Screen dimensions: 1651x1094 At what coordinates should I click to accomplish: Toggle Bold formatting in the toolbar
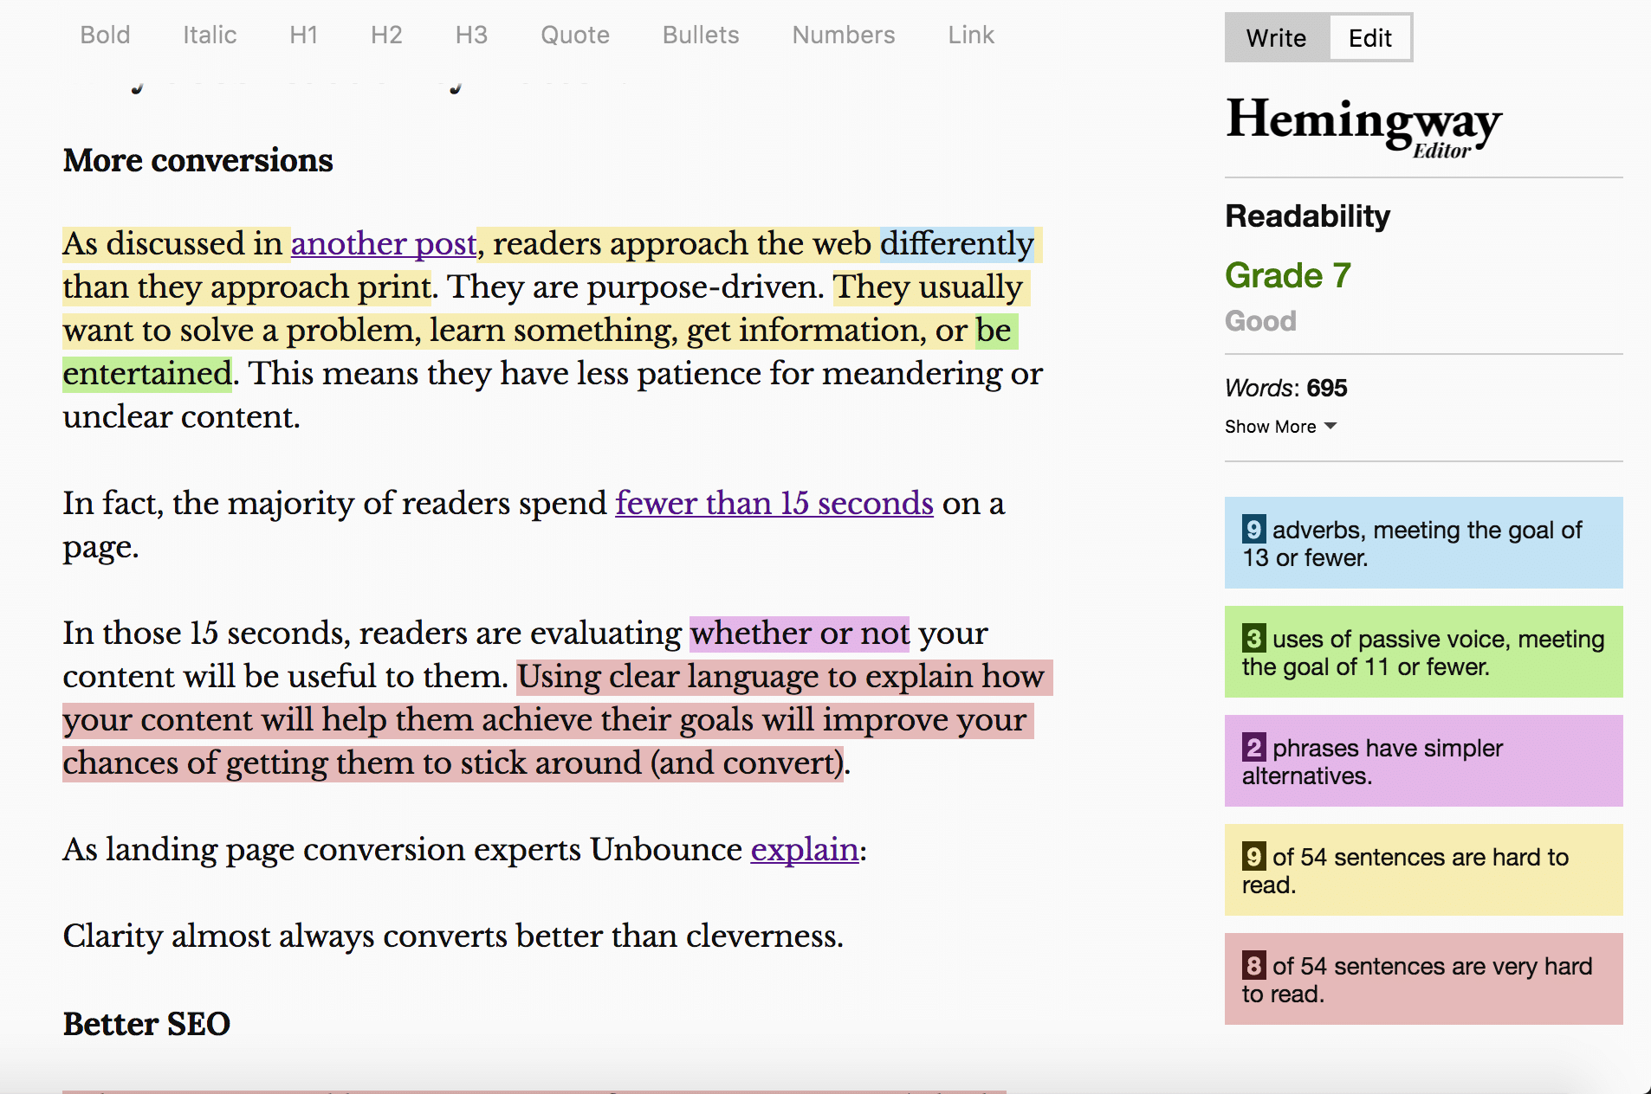click(x=105, y=35)
